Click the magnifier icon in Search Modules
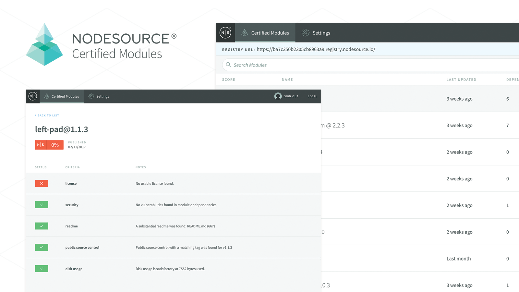The image size is (519, 292). click(228, 65)
